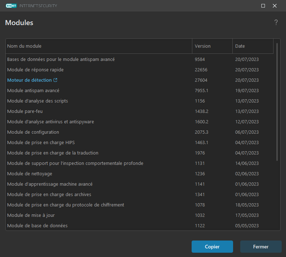The height and width of the screenshot is (257, 286).
Task: Click version value 7955.1
Action: [201, 91]
